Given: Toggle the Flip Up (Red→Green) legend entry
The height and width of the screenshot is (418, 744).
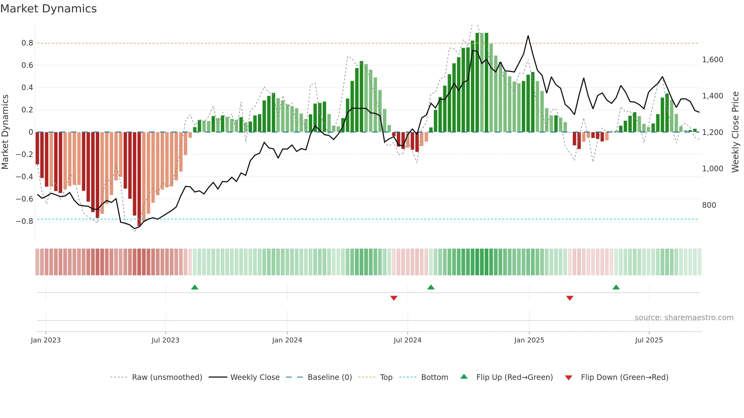Looking at the screenshot, I should pyautogui.click(x=507, y=377).
